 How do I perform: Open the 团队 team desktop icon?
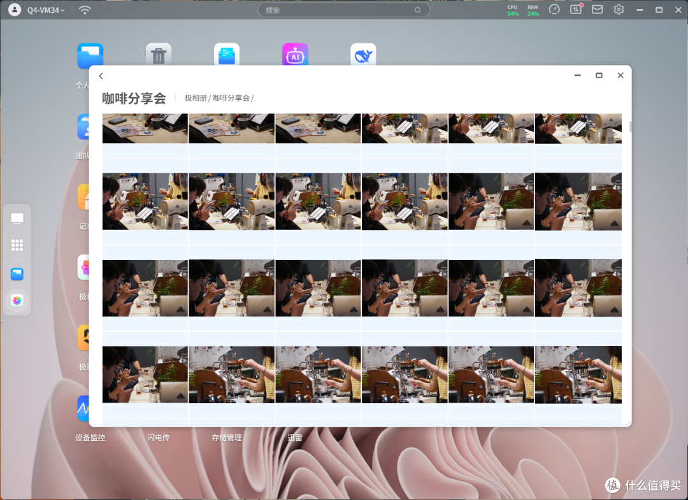[x=83, y=127]
